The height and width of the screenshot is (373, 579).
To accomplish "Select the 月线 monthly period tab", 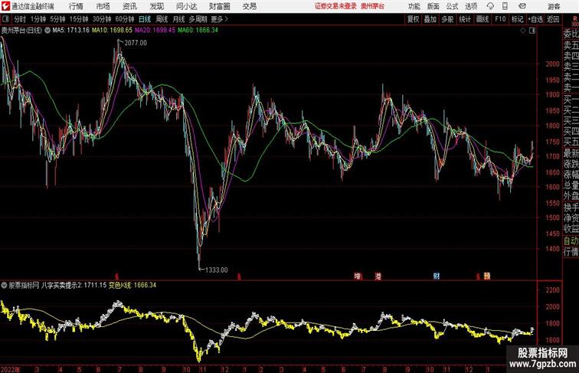I will click(x=178, y=19).
